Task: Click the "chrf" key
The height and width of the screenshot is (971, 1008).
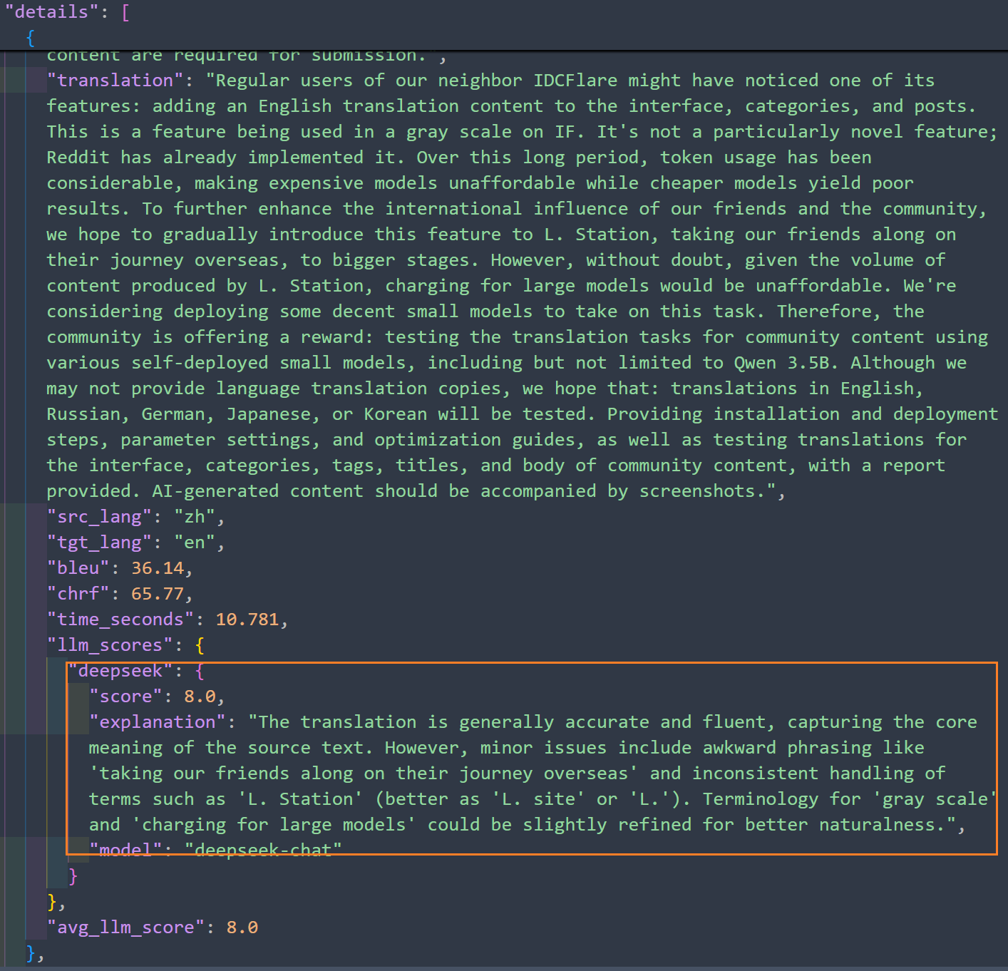Action: tap(78, 594)
